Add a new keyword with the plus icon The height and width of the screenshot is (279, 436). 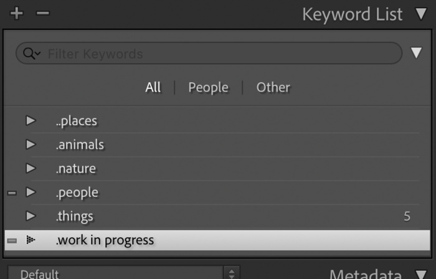click(16, 13)
